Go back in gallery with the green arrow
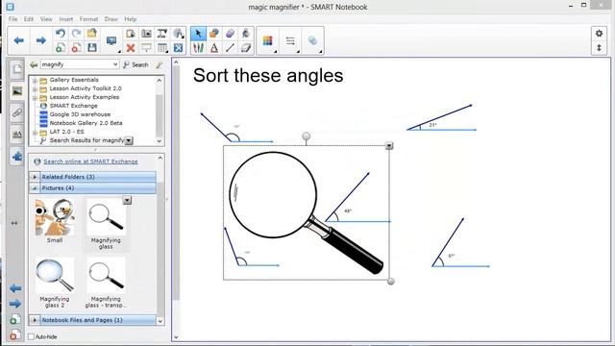 click(x=34, y=64)
